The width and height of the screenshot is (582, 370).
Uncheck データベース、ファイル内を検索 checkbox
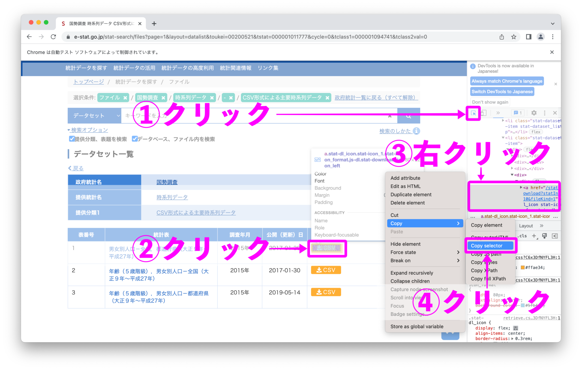coord(135,139)
